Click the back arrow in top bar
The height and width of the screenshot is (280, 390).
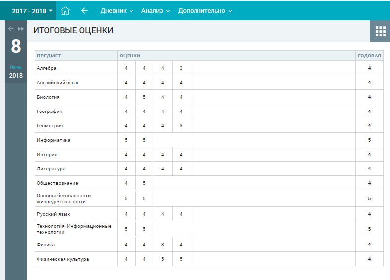[x=84, y=10]
